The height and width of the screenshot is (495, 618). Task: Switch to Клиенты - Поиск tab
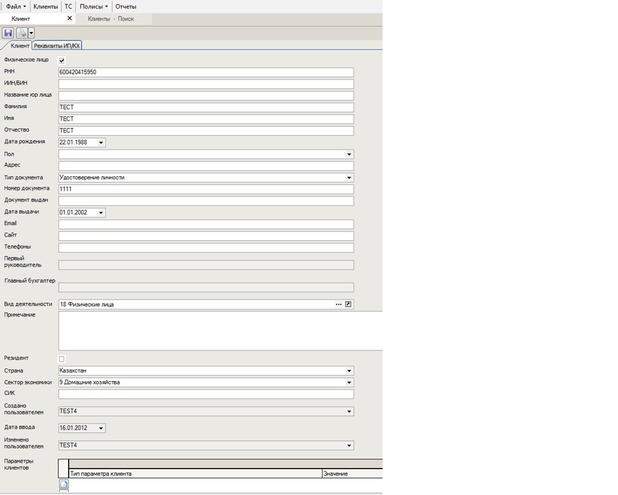click(x=111, y=19)
